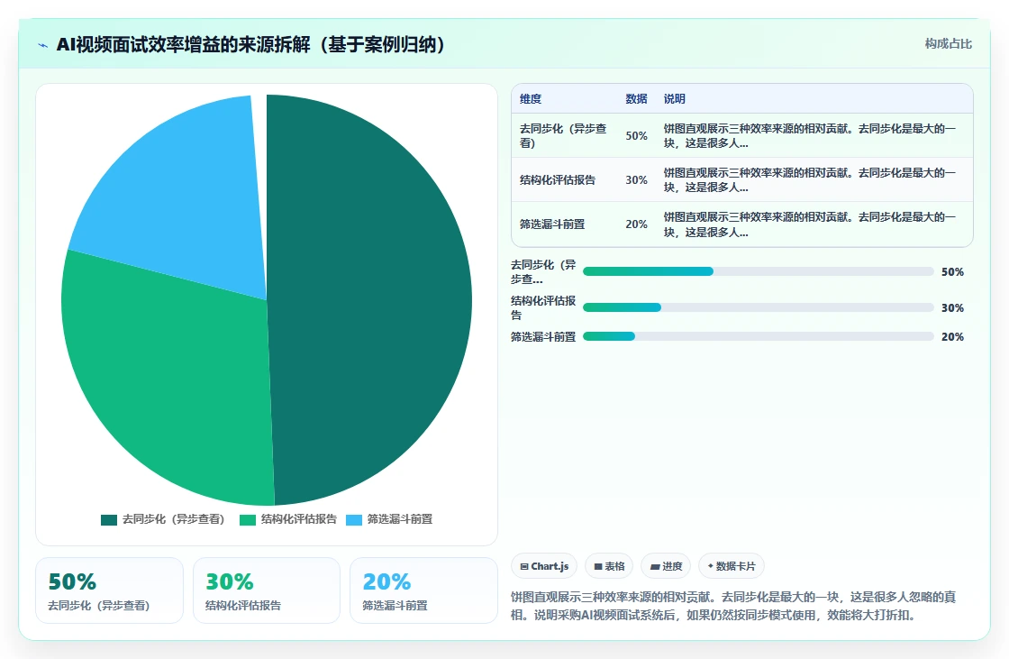Click the summary paragraph starting 饼图直观展示

[733, 606]
